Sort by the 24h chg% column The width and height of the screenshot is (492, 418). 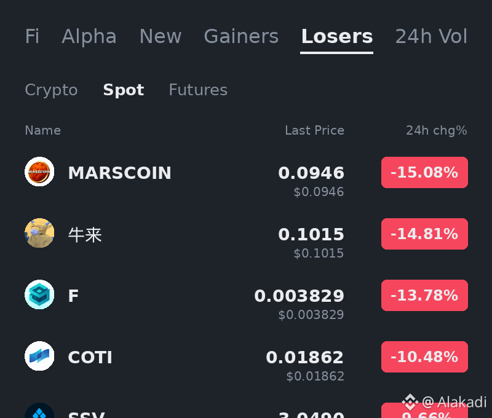pos(437,130)
